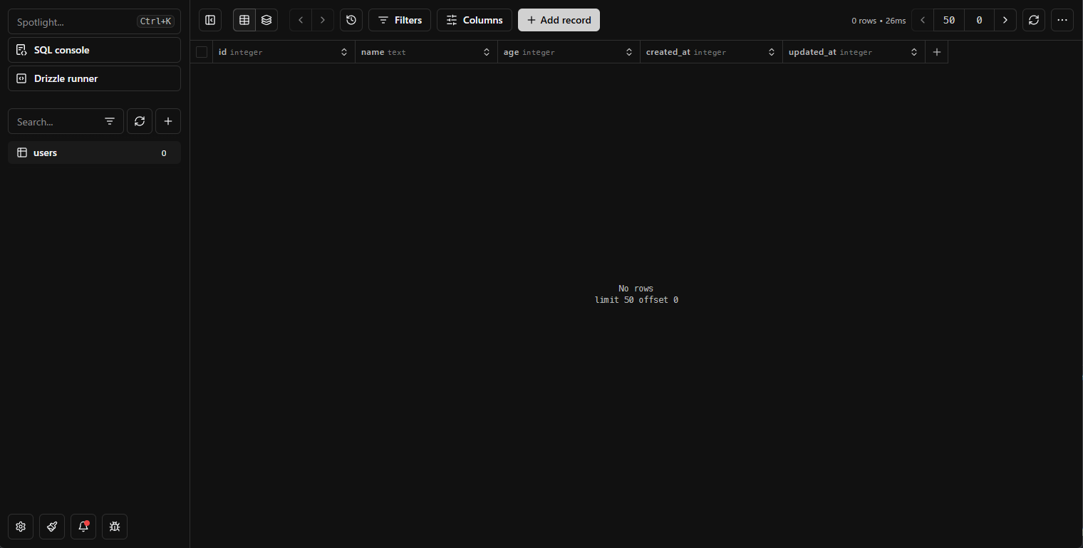
Task: Open the query history
Action: (351, 20)
